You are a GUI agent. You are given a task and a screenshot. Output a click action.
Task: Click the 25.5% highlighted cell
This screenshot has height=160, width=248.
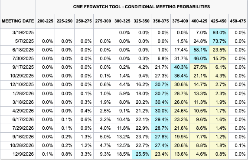(141, 154)
